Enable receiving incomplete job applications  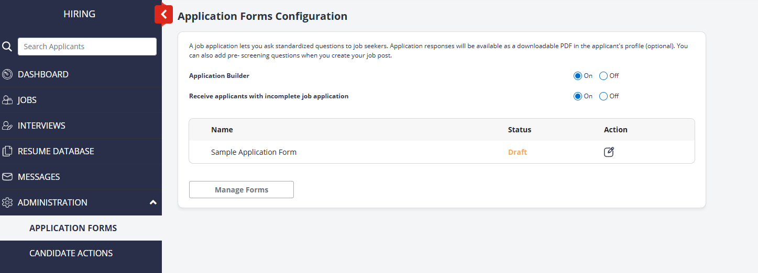[x=578, y=96]
